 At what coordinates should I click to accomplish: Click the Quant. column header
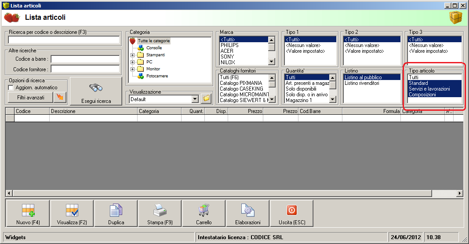[193, 111]
